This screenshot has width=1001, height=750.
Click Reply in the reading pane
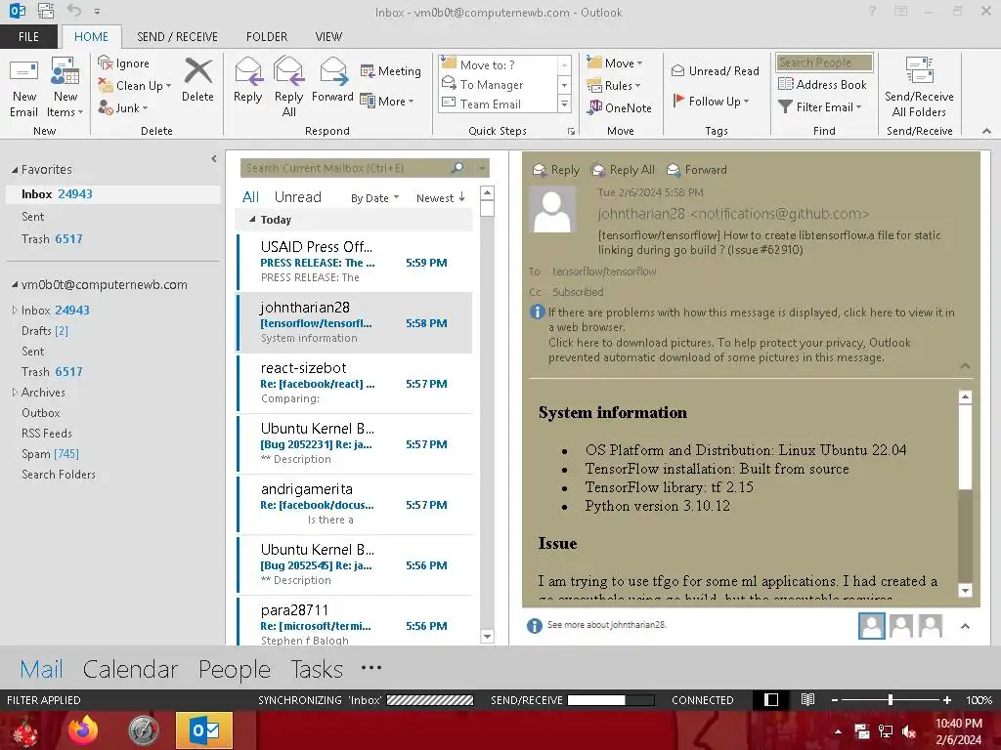[556, 170]
